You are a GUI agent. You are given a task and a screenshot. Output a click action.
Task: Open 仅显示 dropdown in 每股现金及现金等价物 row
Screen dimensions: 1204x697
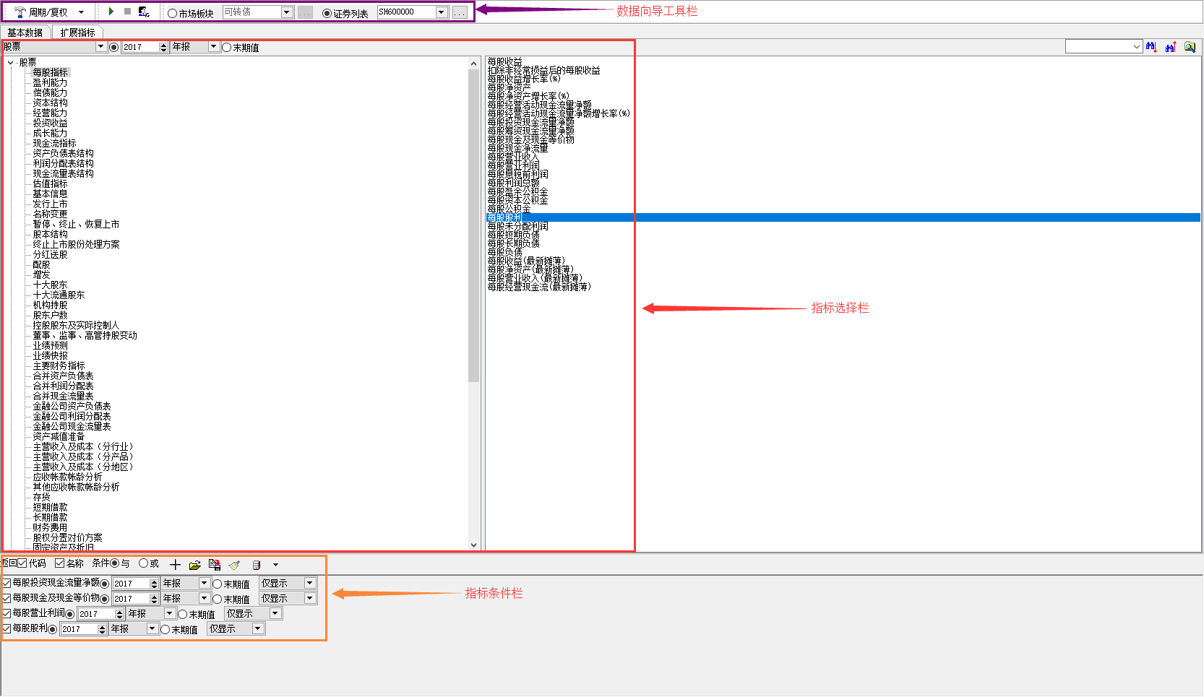[310, 598]
